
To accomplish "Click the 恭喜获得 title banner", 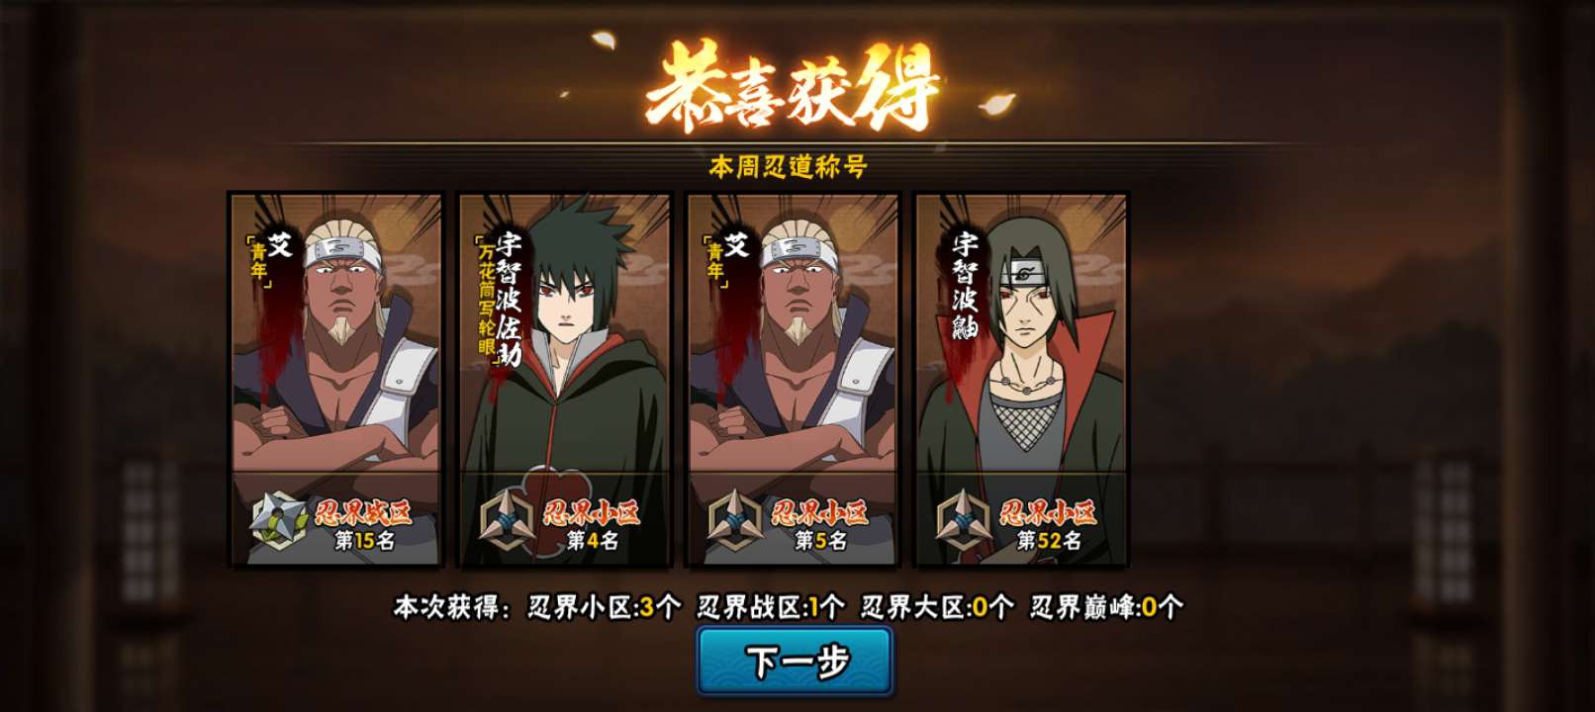I will click(x=793, y=87).
